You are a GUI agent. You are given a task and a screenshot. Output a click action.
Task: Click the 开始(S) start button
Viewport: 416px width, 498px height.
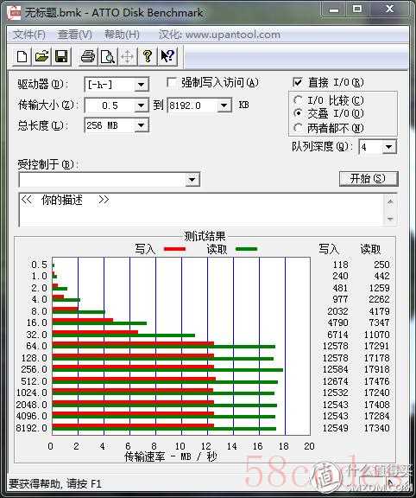369,178
